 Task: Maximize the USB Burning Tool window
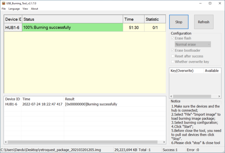coord(210,3)
